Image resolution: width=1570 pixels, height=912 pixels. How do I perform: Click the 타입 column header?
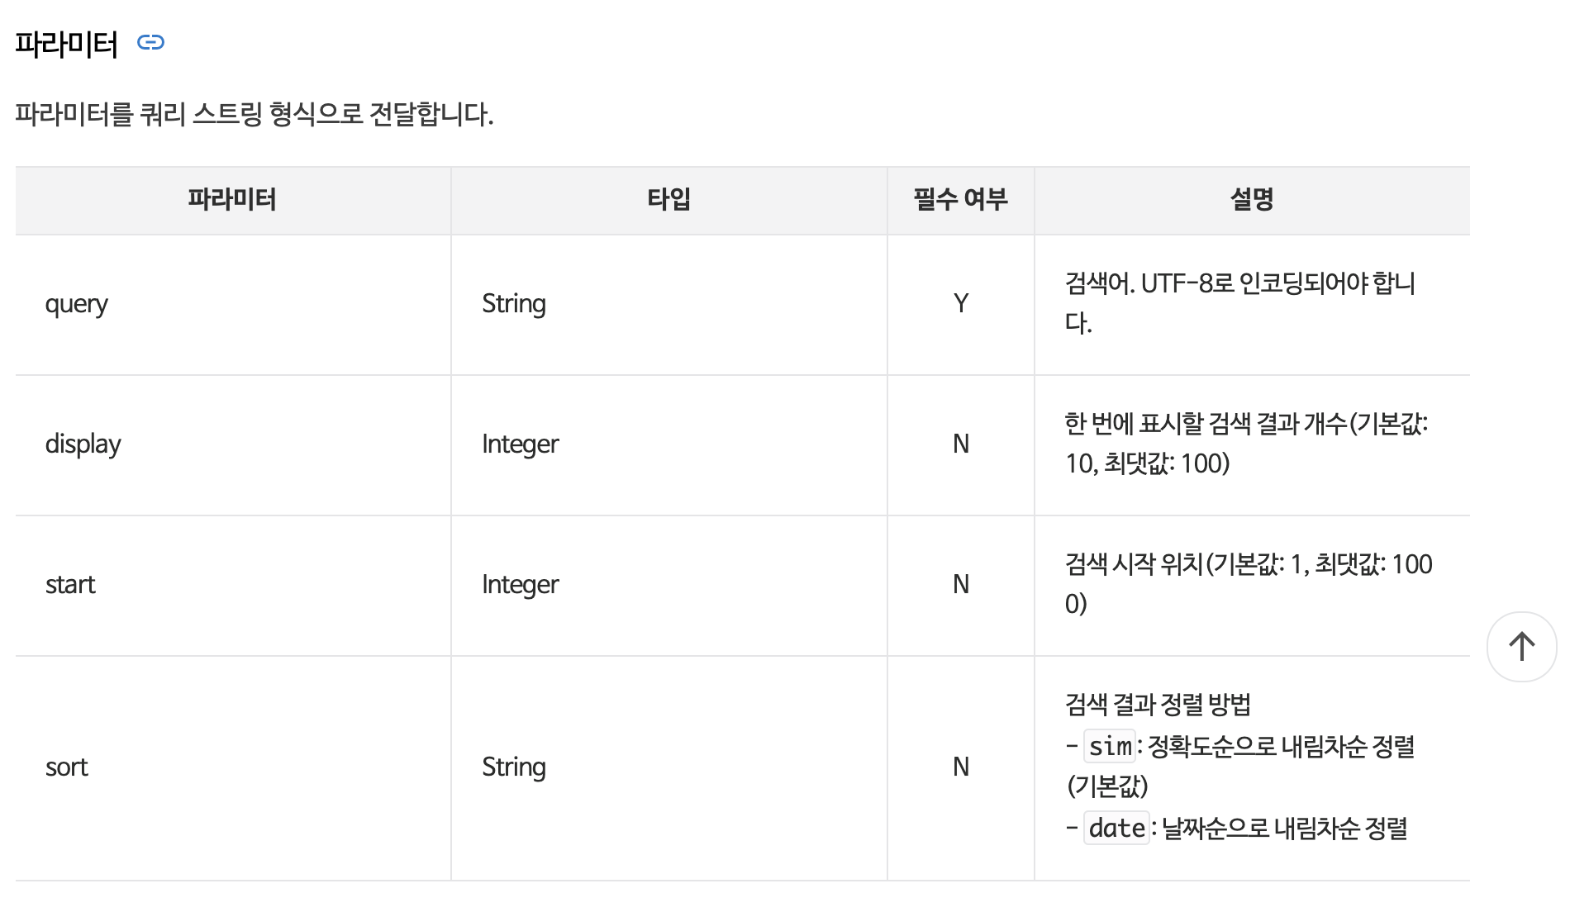[668, 199]
